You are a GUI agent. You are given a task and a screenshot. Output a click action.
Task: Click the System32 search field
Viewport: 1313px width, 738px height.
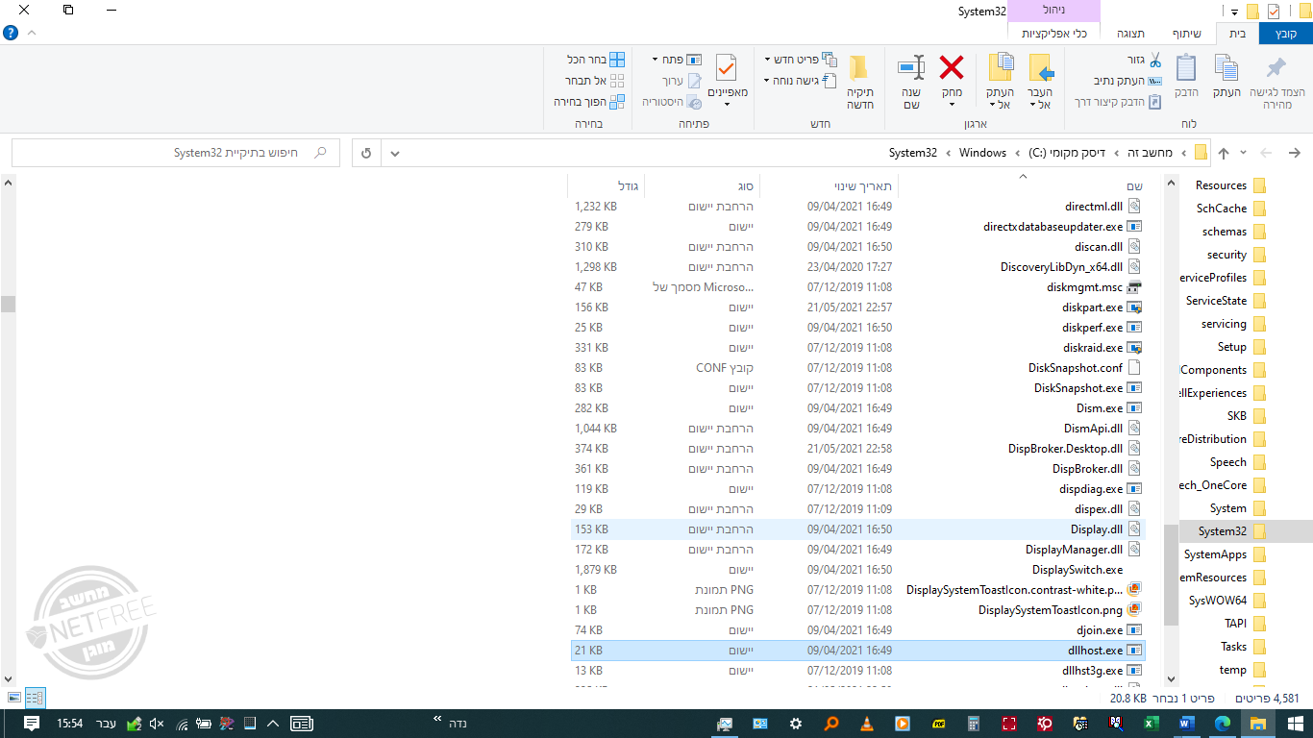(x=175, y=153)
